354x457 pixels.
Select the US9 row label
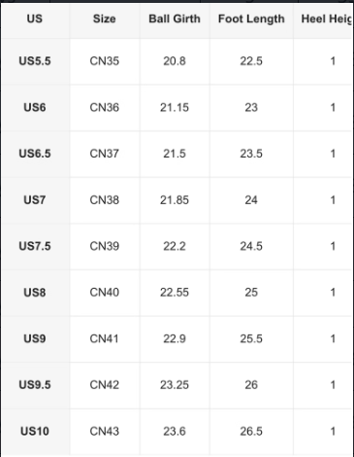point(35,338)
